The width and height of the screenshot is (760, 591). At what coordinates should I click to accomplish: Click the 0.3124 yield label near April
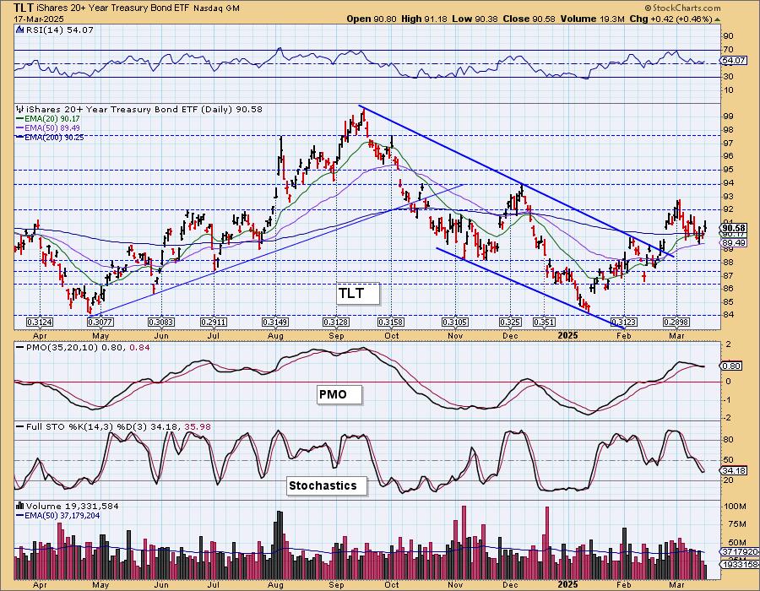[40, 323]
